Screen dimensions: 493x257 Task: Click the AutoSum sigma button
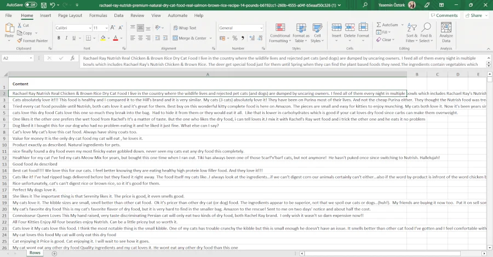387,25
